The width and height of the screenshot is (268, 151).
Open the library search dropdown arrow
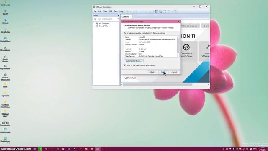tap(118, 19)
